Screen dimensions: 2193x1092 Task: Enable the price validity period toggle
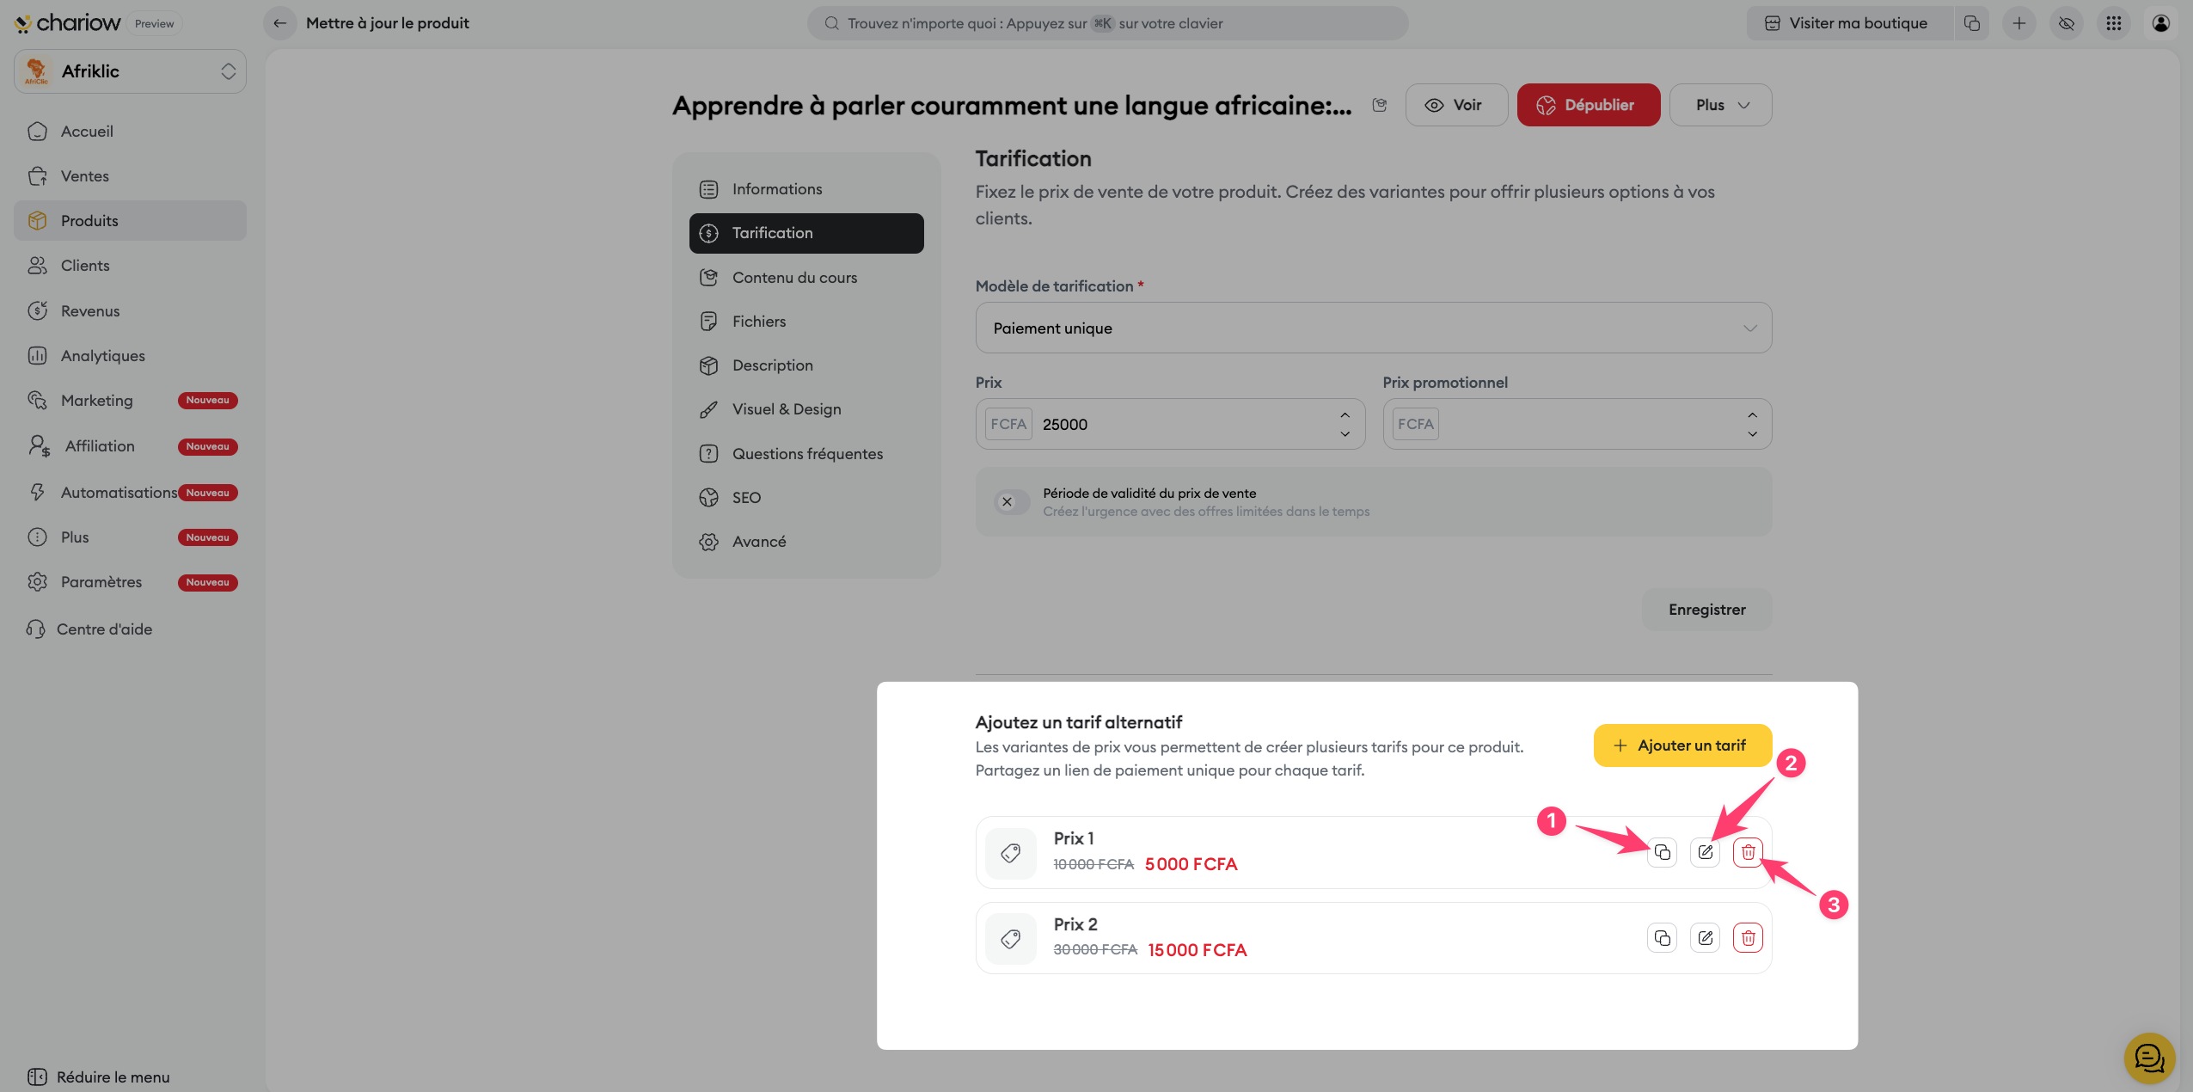coord(1011,502)
